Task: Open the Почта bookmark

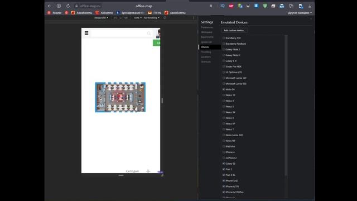Action: tap(155, 13)
